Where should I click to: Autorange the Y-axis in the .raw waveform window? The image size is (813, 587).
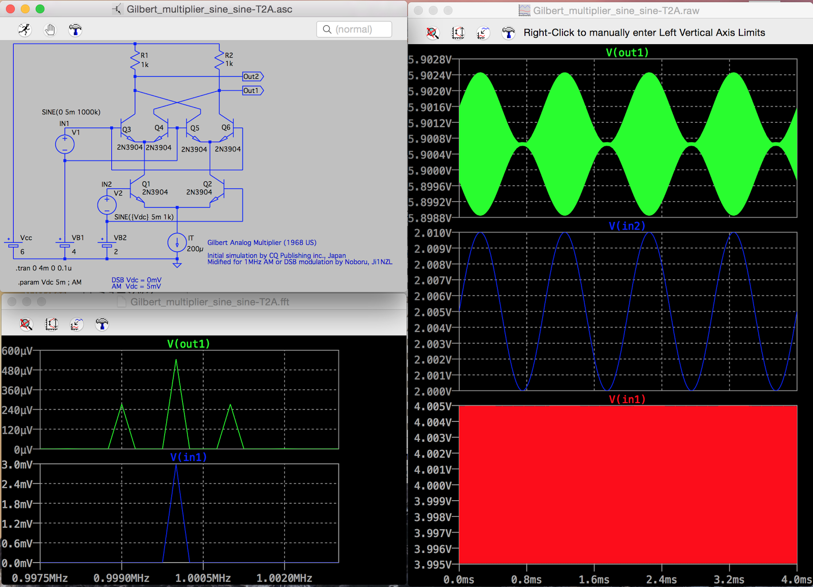(458, 33)
